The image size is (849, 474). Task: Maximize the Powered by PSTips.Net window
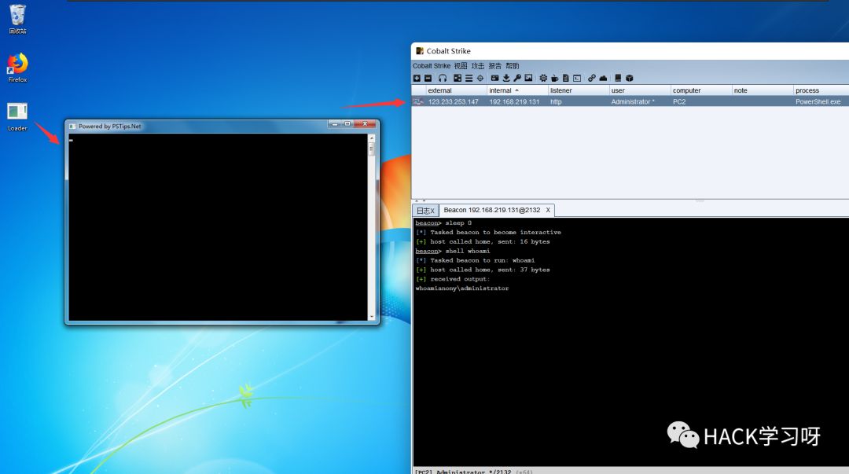(x=347, y=124)
